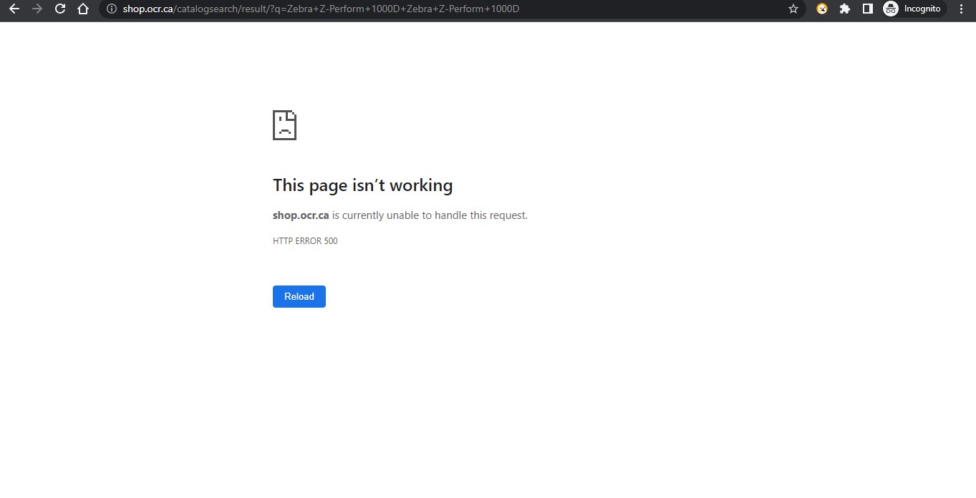Click the 'This page isn't working' heading
976x498 pixels.
point(362,185)
